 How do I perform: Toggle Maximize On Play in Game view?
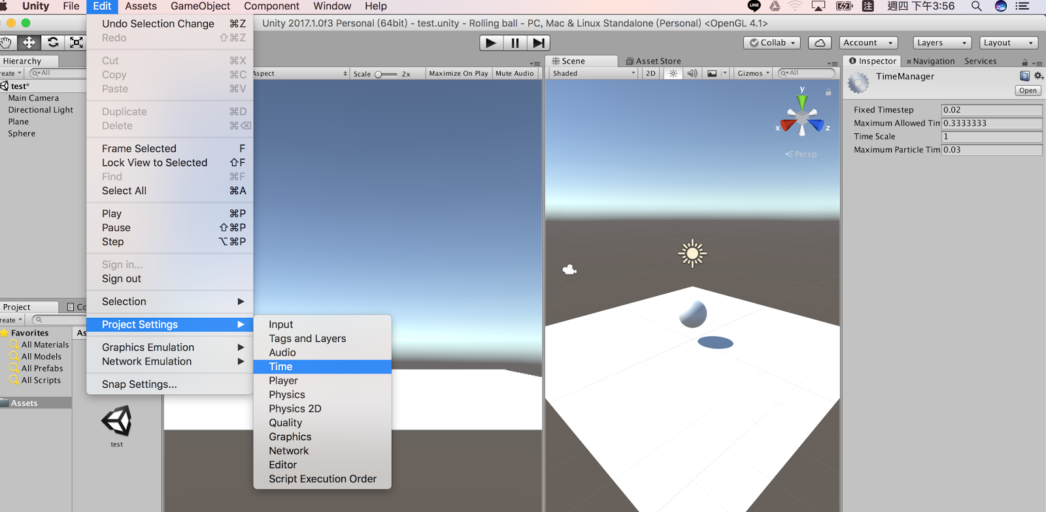[x=458, y=73]
